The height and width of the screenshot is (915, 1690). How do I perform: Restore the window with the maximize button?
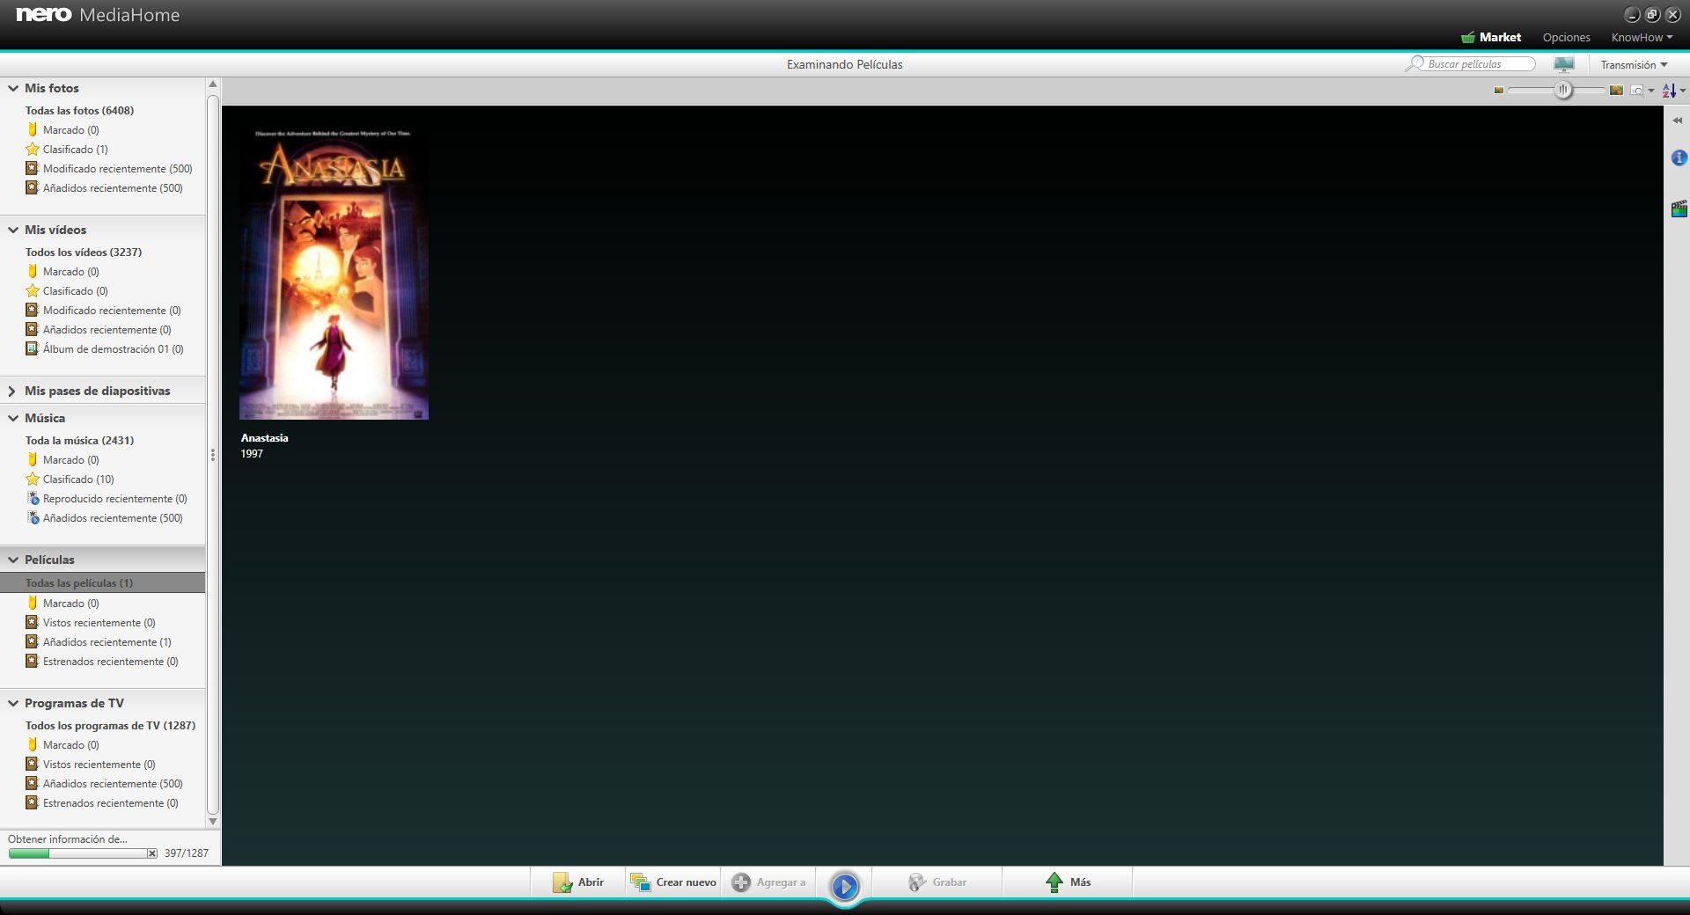(x=1653, y=15)
